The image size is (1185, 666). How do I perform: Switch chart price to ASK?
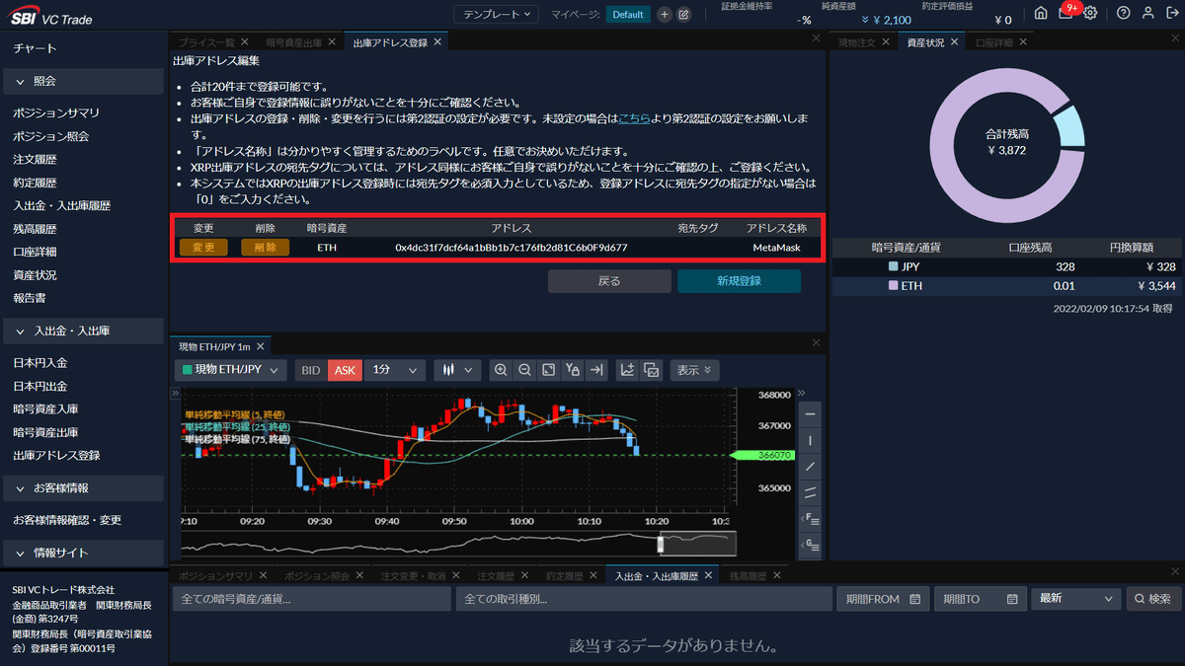pyautogui.click(x=345, y=370)
